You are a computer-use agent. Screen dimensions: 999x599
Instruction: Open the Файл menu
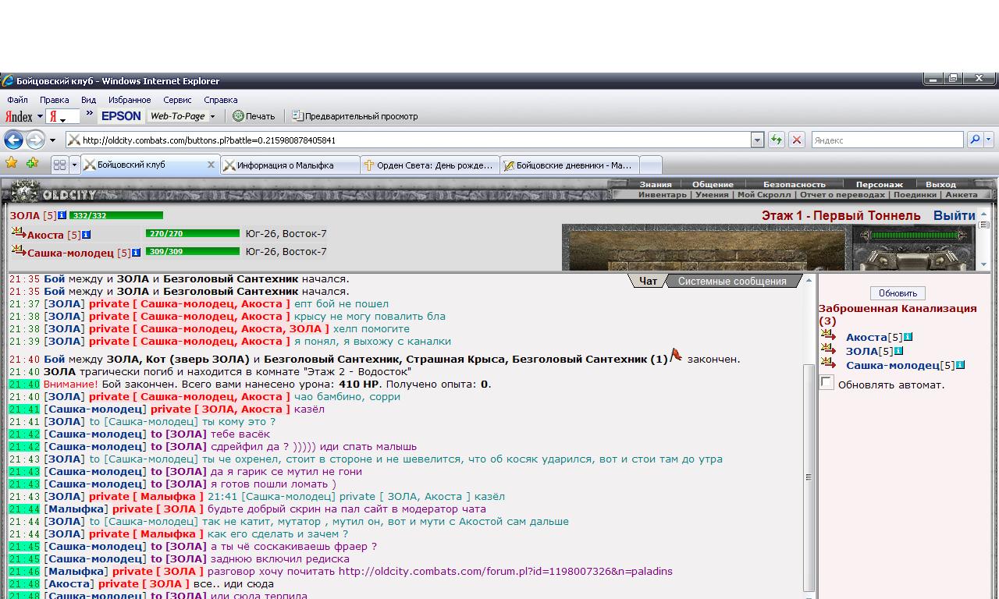point(17,100)
